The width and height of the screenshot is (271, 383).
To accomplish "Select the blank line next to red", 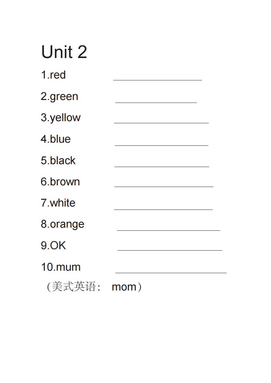I will point(158,80).
